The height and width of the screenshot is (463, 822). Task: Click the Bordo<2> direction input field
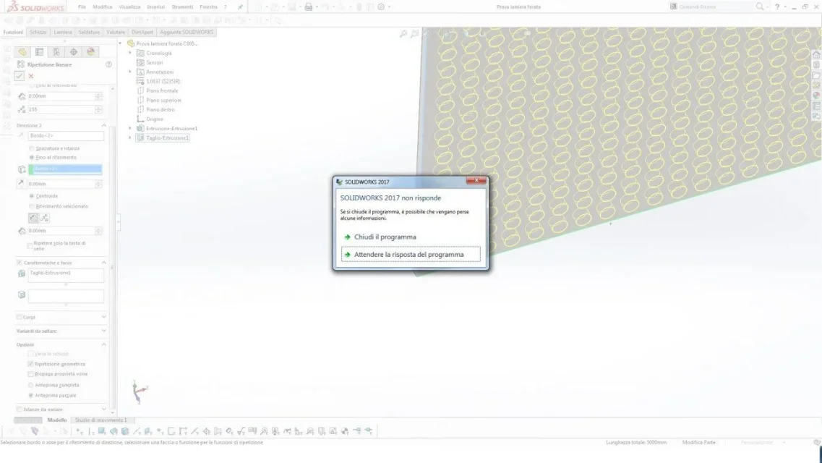click(x=66, y=136)
